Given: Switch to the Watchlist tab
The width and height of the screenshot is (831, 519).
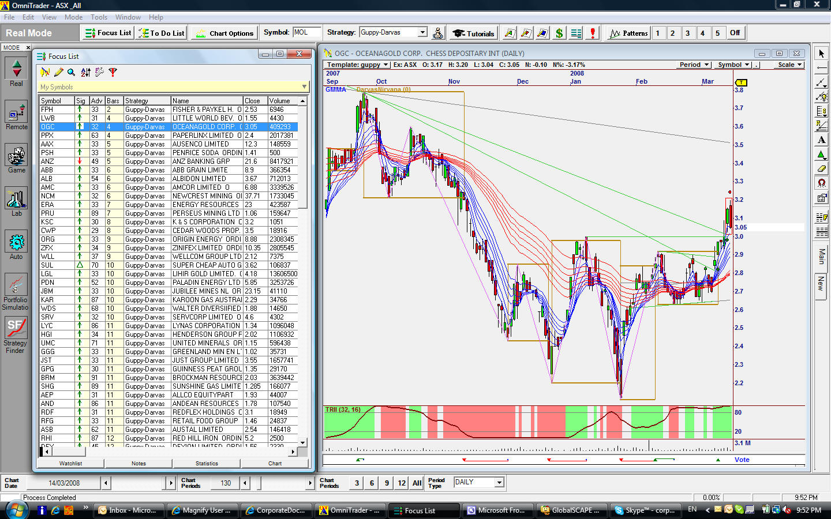Looking at the screenshot, I should (x=70, y=463).
